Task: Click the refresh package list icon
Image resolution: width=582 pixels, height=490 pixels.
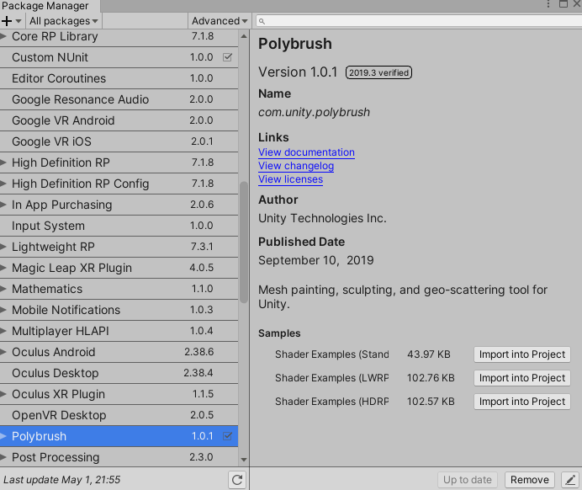Action: 237,480
